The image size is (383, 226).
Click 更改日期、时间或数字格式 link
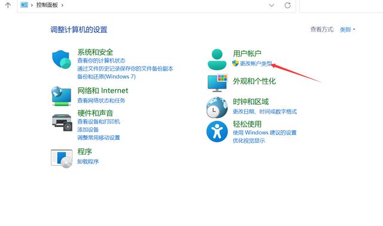coord(265,112)
